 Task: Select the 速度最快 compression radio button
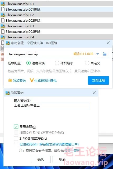[x=29, y=63]
